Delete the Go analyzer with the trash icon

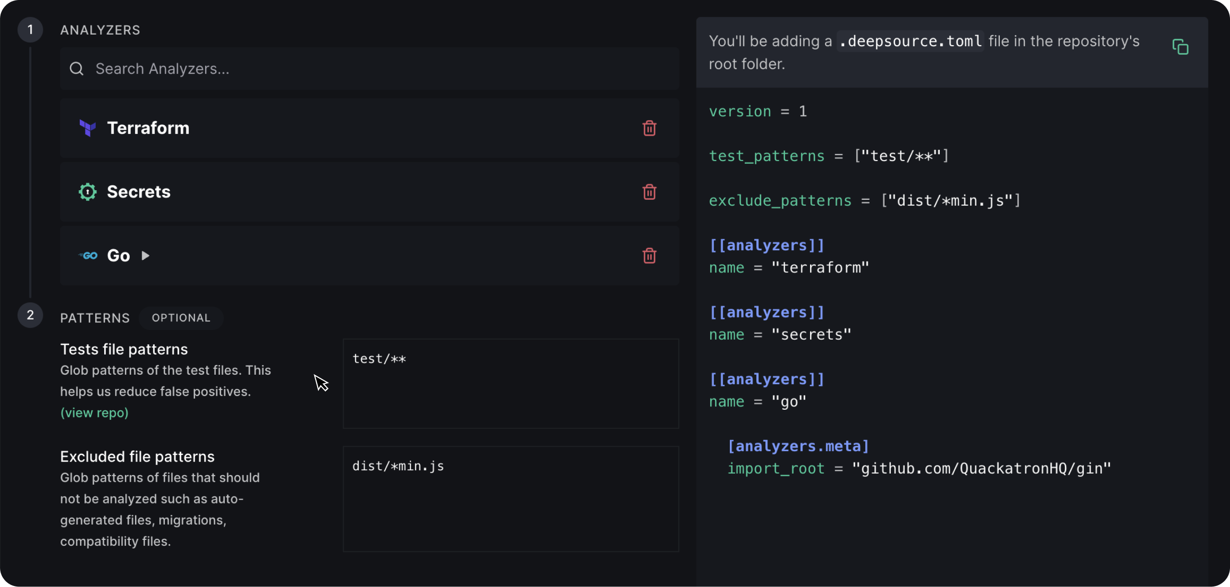(649, 256)
